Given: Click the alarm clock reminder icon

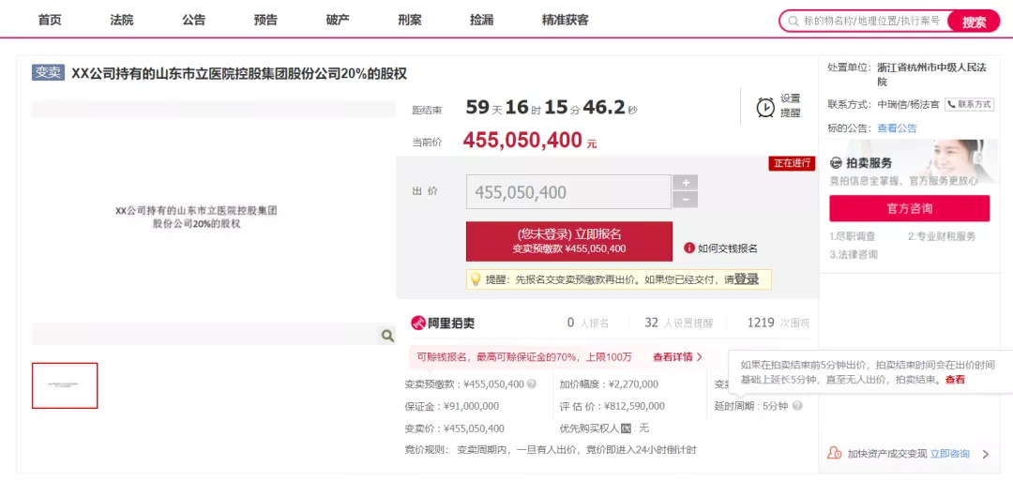Looking at the screenshot, I should [765, 107].
